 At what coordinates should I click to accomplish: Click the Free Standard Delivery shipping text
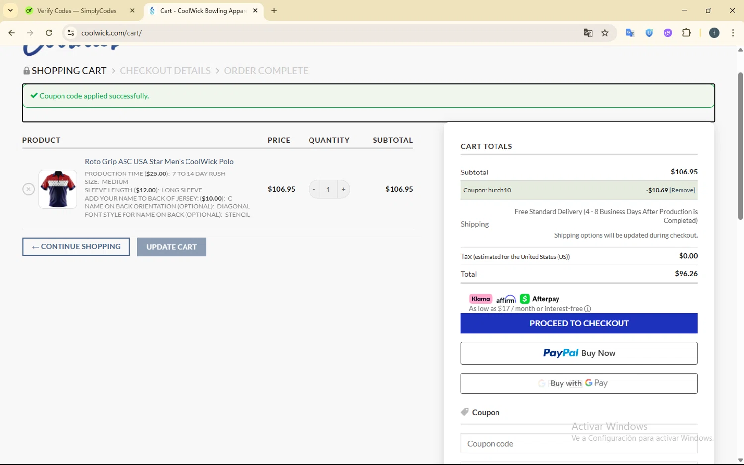[606, 216]
